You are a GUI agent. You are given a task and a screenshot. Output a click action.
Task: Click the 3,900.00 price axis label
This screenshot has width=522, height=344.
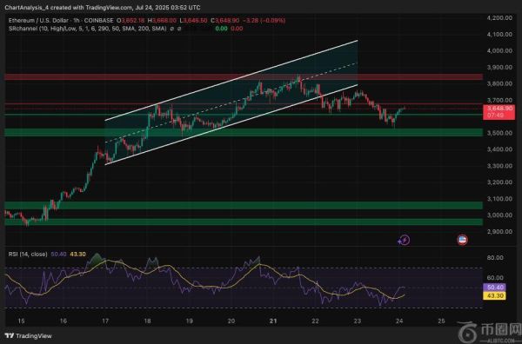[x=499, y=67]
